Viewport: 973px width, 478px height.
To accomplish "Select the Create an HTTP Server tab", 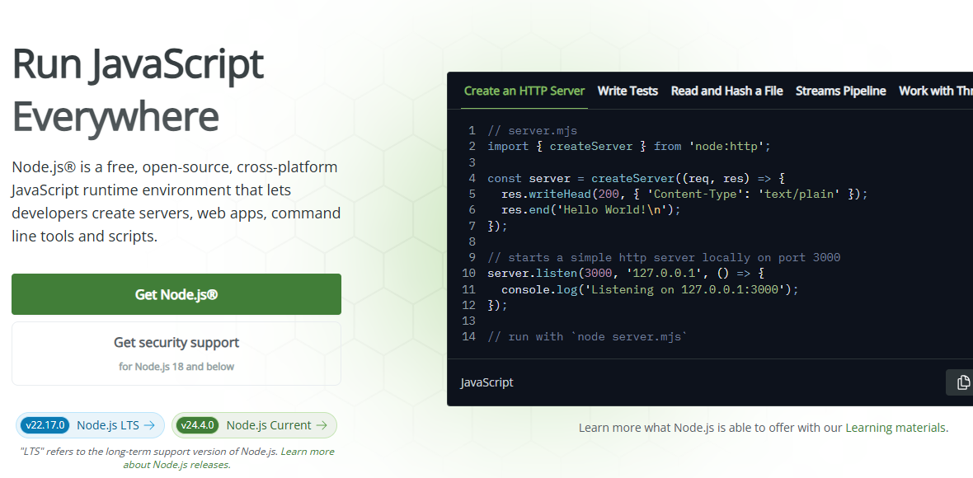I will coord(524,91).
